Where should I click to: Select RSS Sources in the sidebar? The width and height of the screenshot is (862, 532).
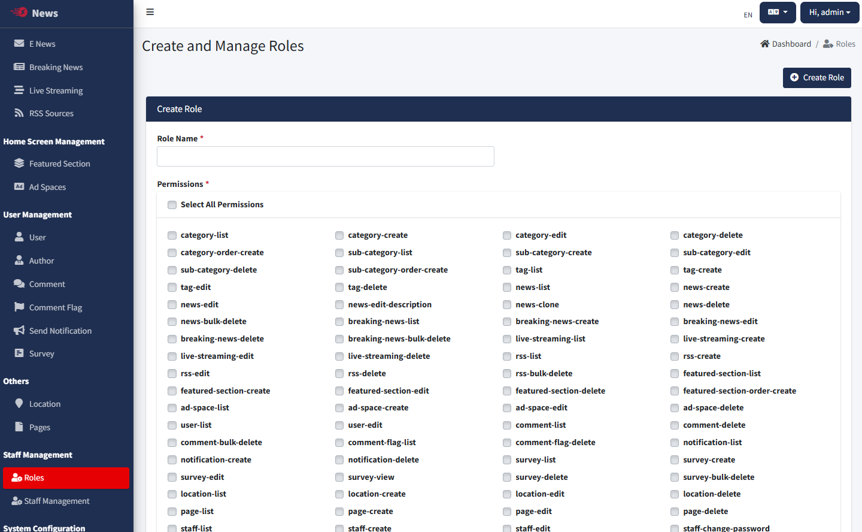pos(66,113)
